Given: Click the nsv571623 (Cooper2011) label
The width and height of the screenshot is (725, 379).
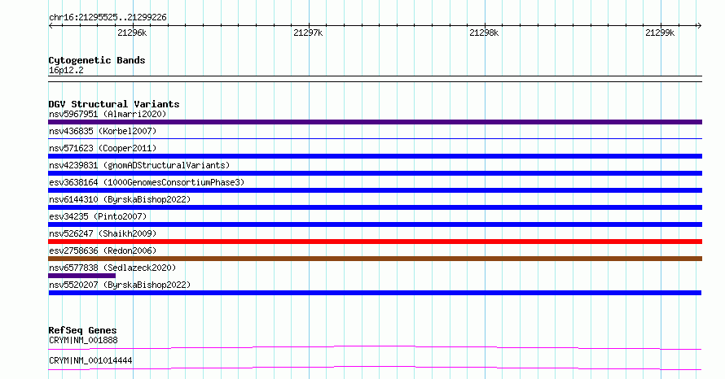Looking at the screenshot, I should click(x=103, y=148).
